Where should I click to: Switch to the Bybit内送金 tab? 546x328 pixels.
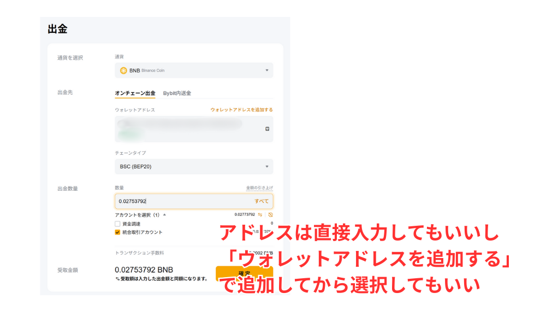point(177,93)
